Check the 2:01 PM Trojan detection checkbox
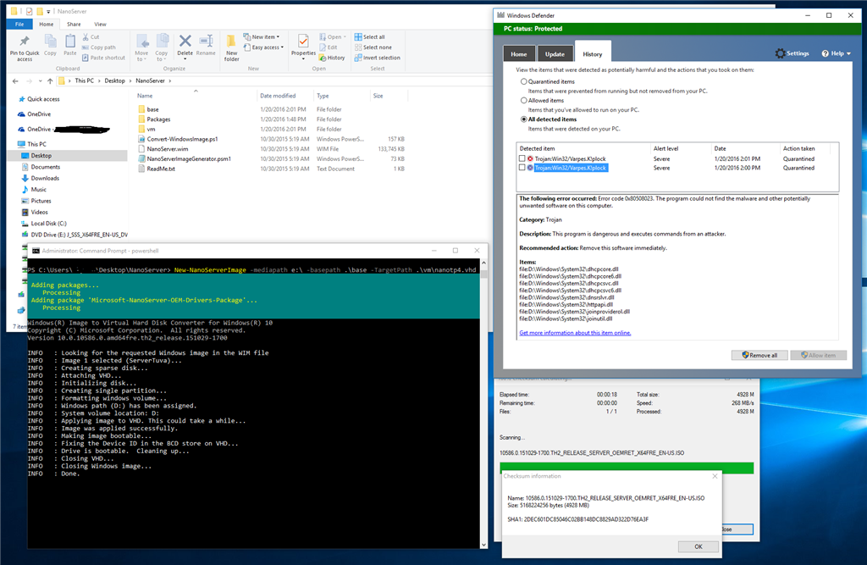867x565 pixels. pyautogui.click(x=522, y=158)
